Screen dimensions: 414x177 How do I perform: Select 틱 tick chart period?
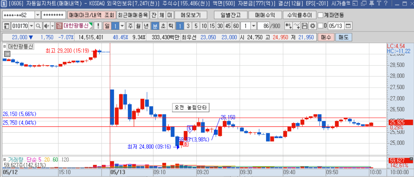[171, 26]
